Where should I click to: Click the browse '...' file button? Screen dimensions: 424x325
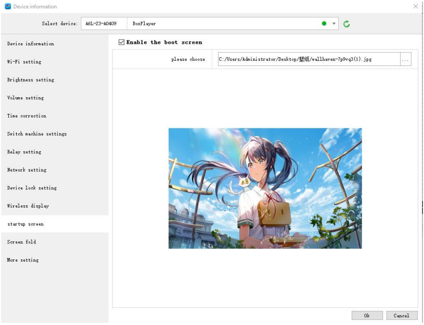pyautogui.click(x=405, y=59)
